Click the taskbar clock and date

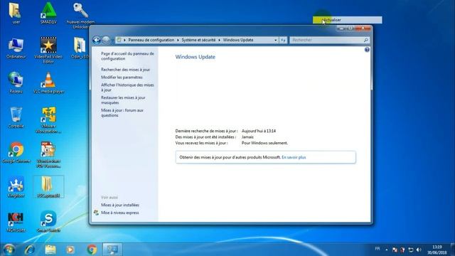437,250
